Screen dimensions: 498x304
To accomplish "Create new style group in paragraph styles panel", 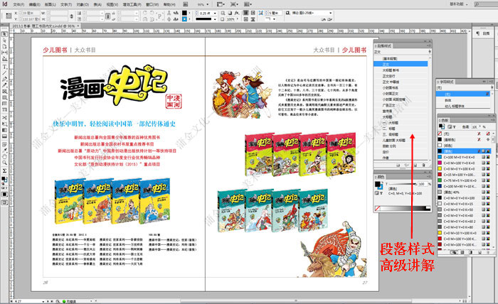I will [398, 165].
